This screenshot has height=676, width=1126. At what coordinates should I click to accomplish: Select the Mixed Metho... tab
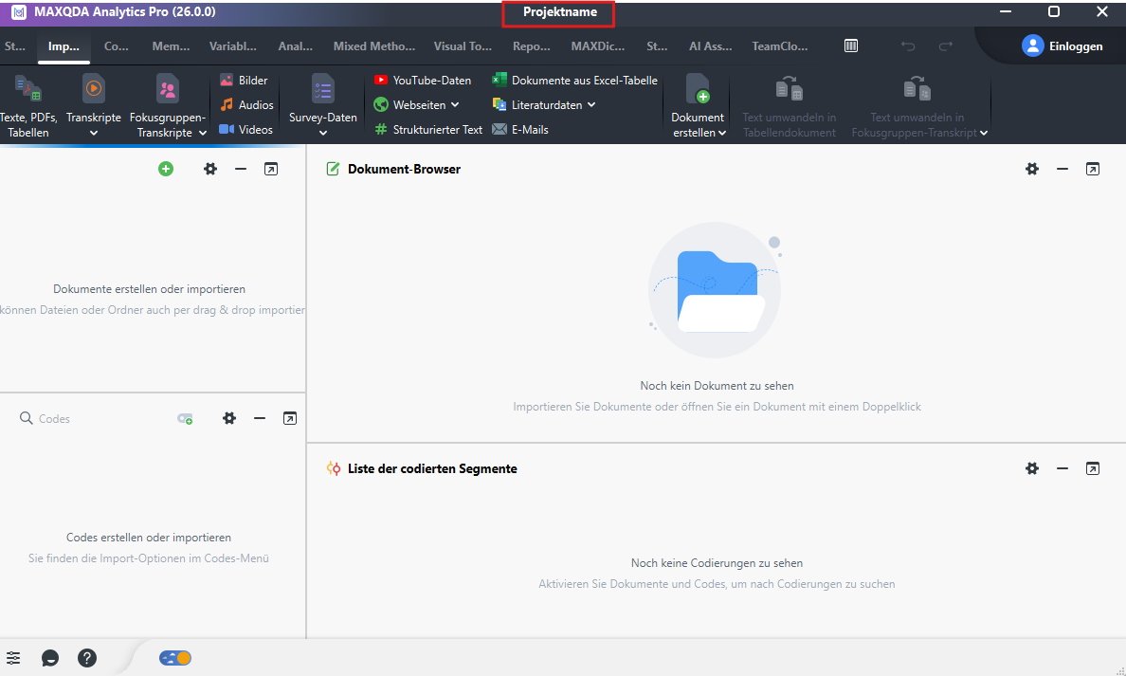pos(374,46)
